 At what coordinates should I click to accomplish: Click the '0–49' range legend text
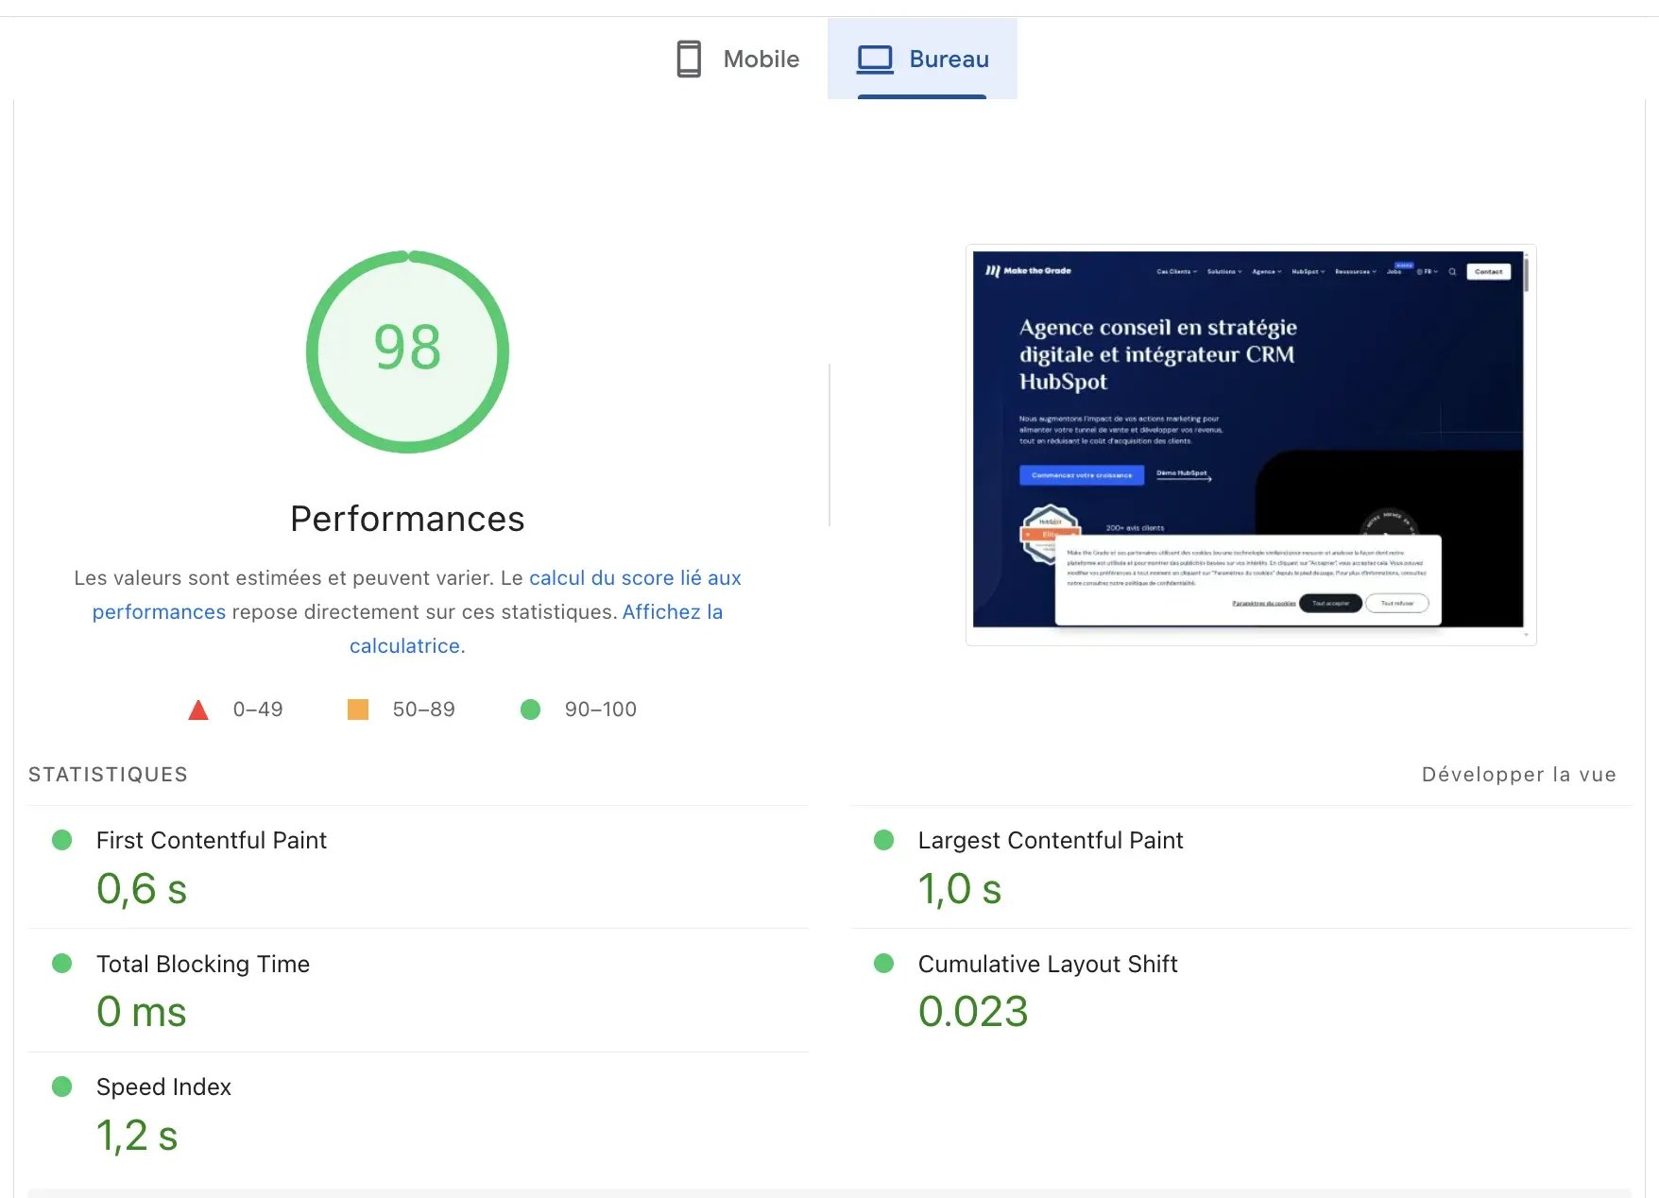point(258,710)
